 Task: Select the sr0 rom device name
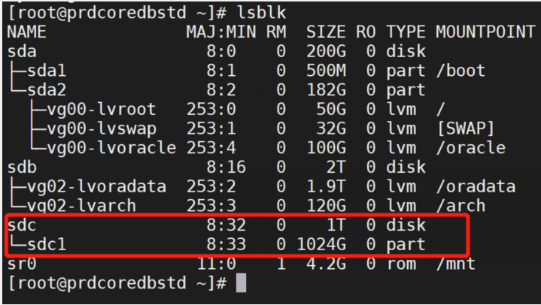pyautogui.click(x=20, y=264)
